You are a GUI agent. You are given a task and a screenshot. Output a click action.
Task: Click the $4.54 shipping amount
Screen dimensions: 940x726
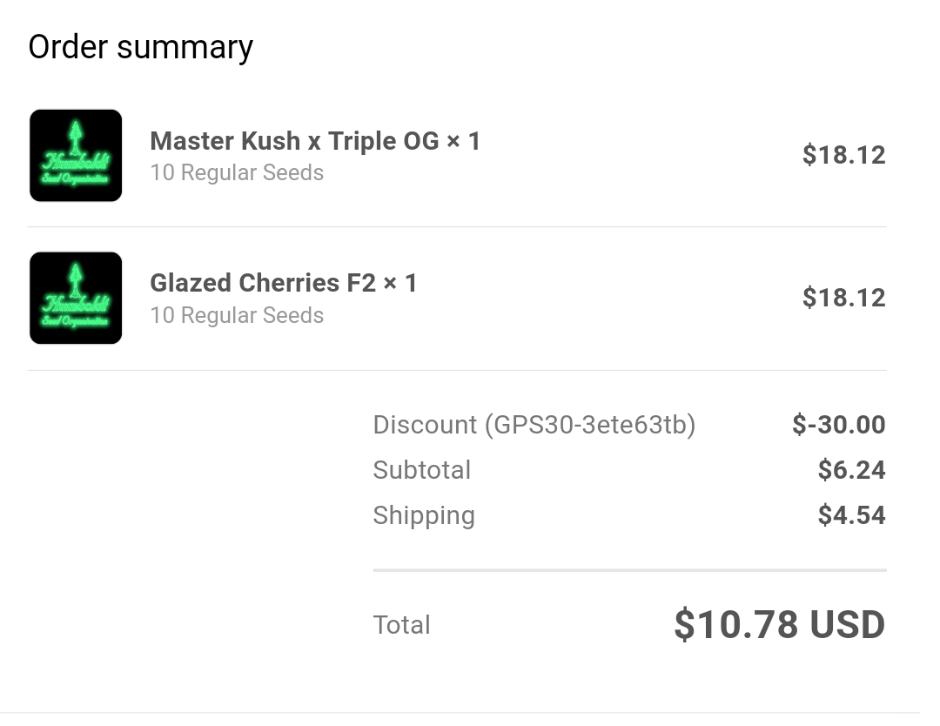pos(851,515)
